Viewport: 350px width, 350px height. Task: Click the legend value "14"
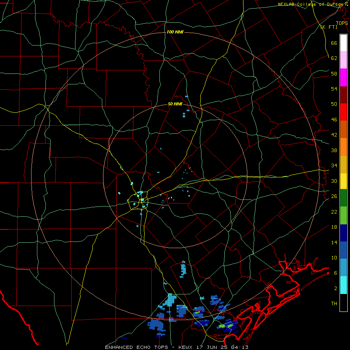[334, 242]
